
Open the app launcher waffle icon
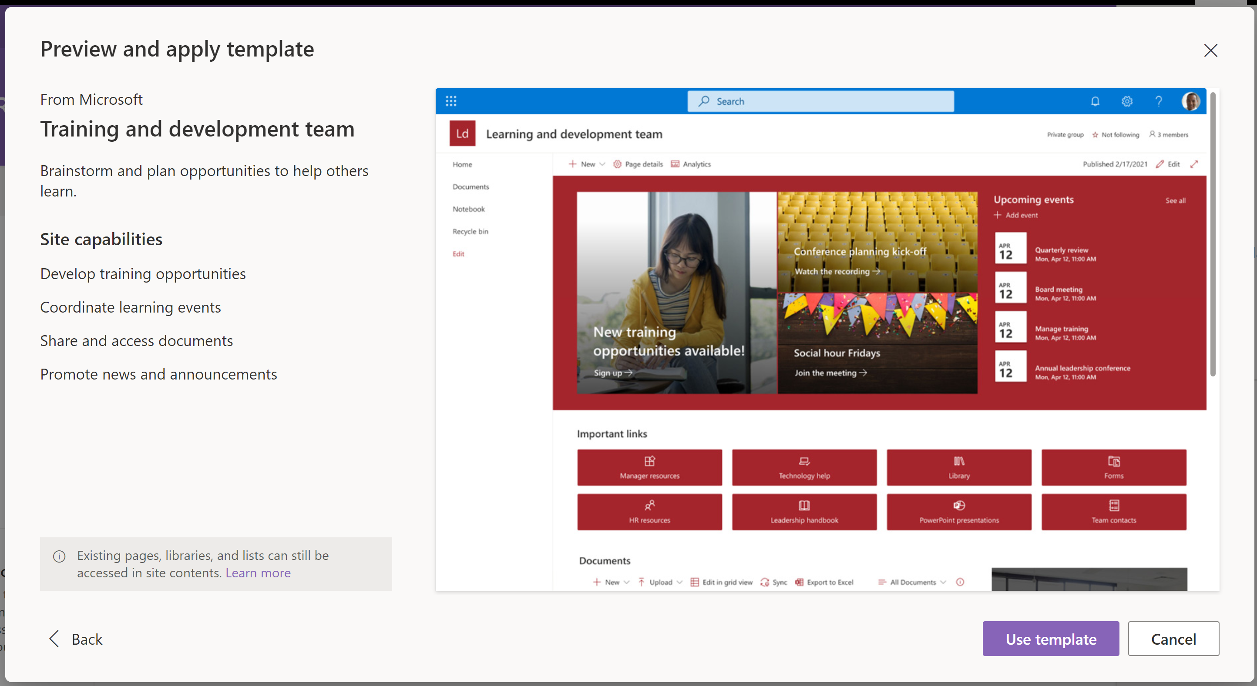(x=451, y=101)
